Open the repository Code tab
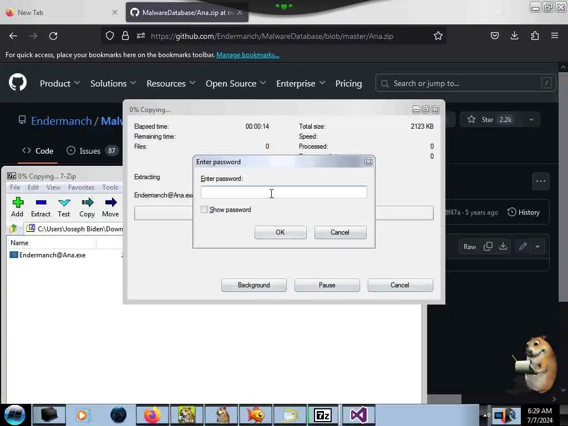 [x=38, y=151]
